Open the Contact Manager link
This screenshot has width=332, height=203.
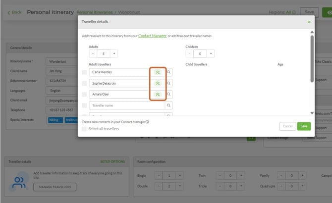click(152, 36)
